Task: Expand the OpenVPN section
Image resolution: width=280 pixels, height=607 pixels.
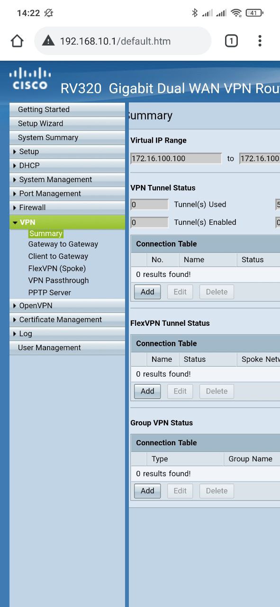Action: [67, 305]
